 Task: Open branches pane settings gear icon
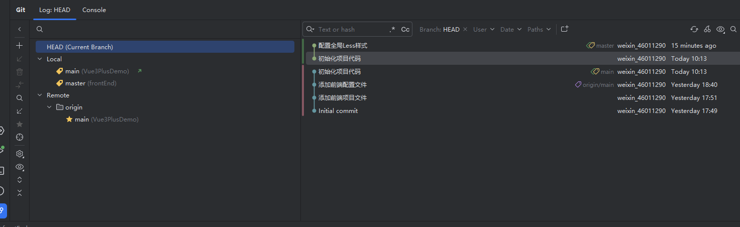click(x=20, y=154)
